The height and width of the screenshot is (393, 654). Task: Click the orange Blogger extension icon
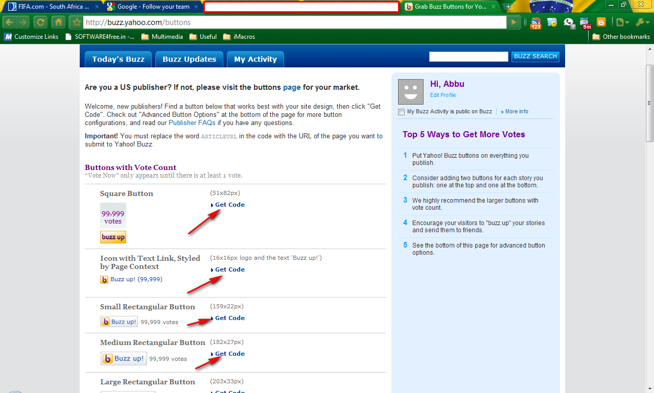[x=601, y=22]
